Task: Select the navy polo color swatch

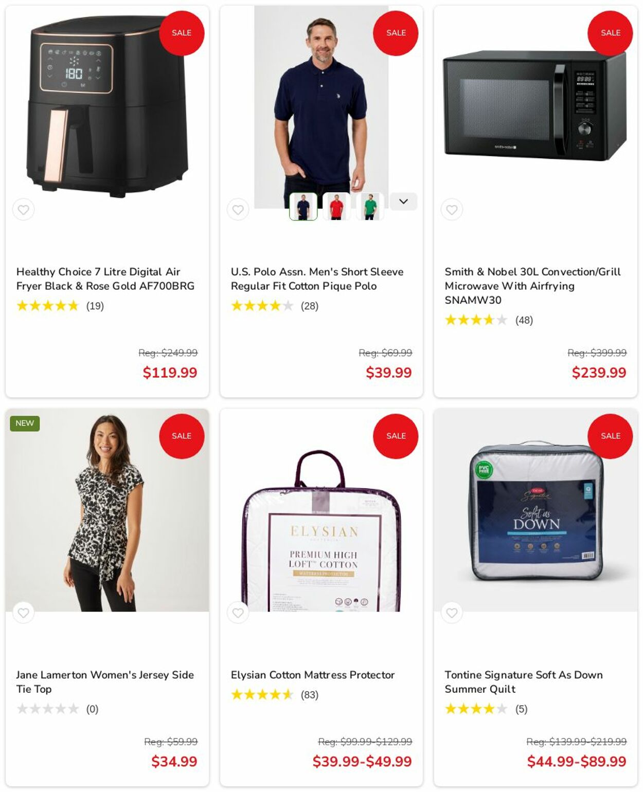Action: [303, 207]
